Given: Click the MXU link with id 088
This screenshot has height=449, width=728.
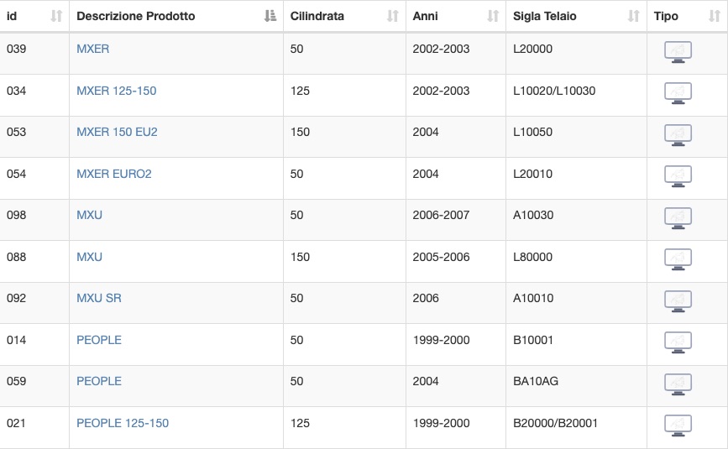Looking at the screenshot, I should (89, 257).
